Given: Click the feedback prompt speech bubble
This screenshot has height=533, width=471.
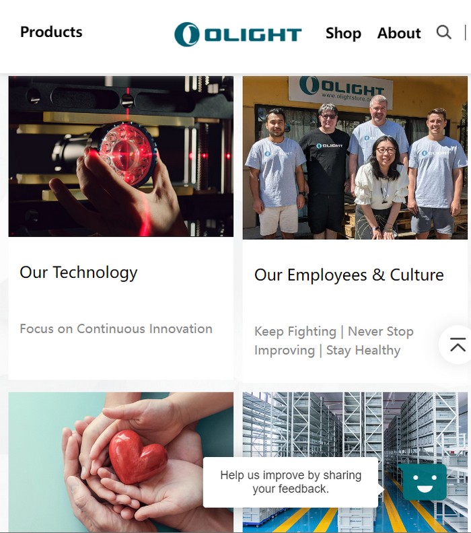Looking at the screenshot, I should tap(291, 482).
